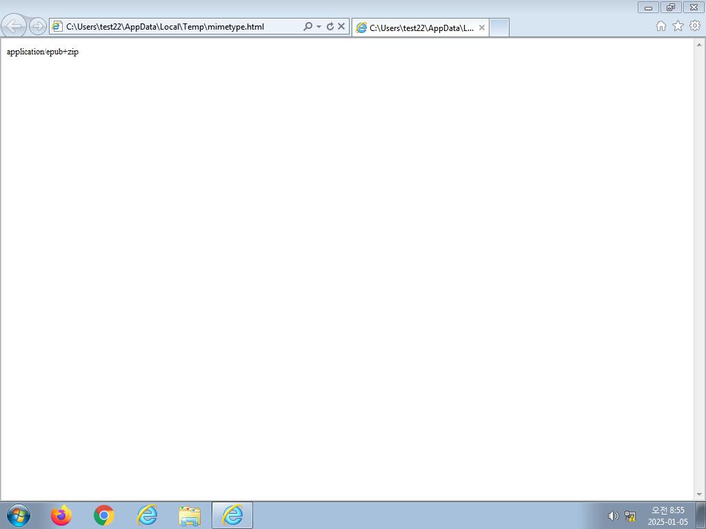Click the scrollbar down arrow
This screenshot has width=706, height=529.
[x=699, y=495]
